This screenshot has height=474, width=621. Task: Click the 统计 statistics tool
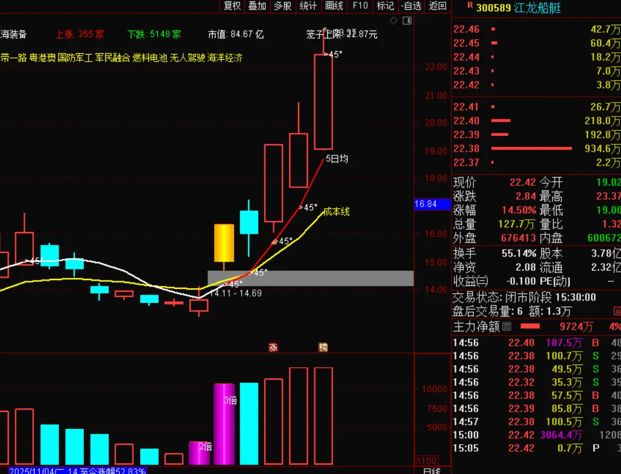[307, 6]
